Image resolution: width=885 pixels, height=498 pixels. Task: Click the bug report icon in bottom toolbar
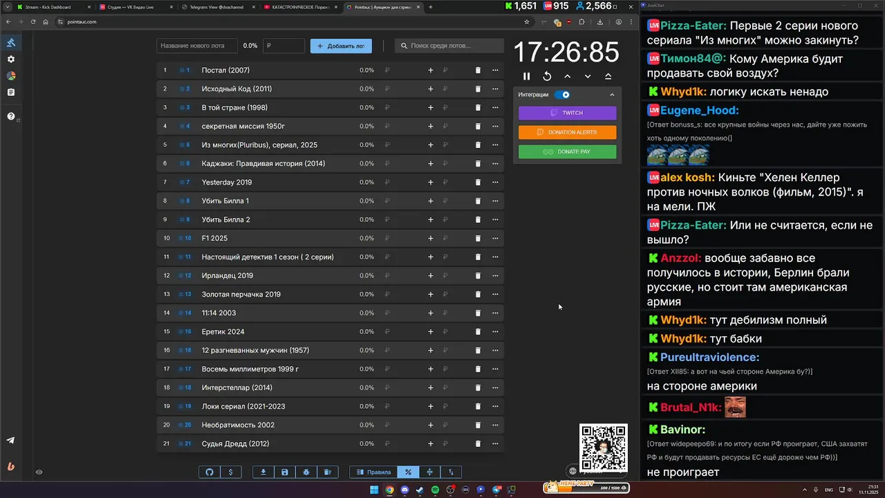306,472
